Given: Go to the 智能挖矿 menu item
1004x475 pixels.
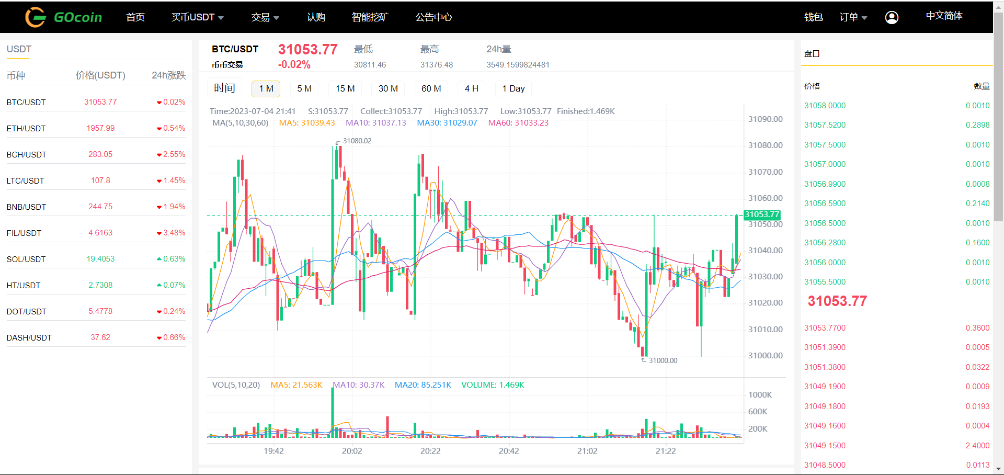Looking at the screenshot, I should [x=370, y=17].
